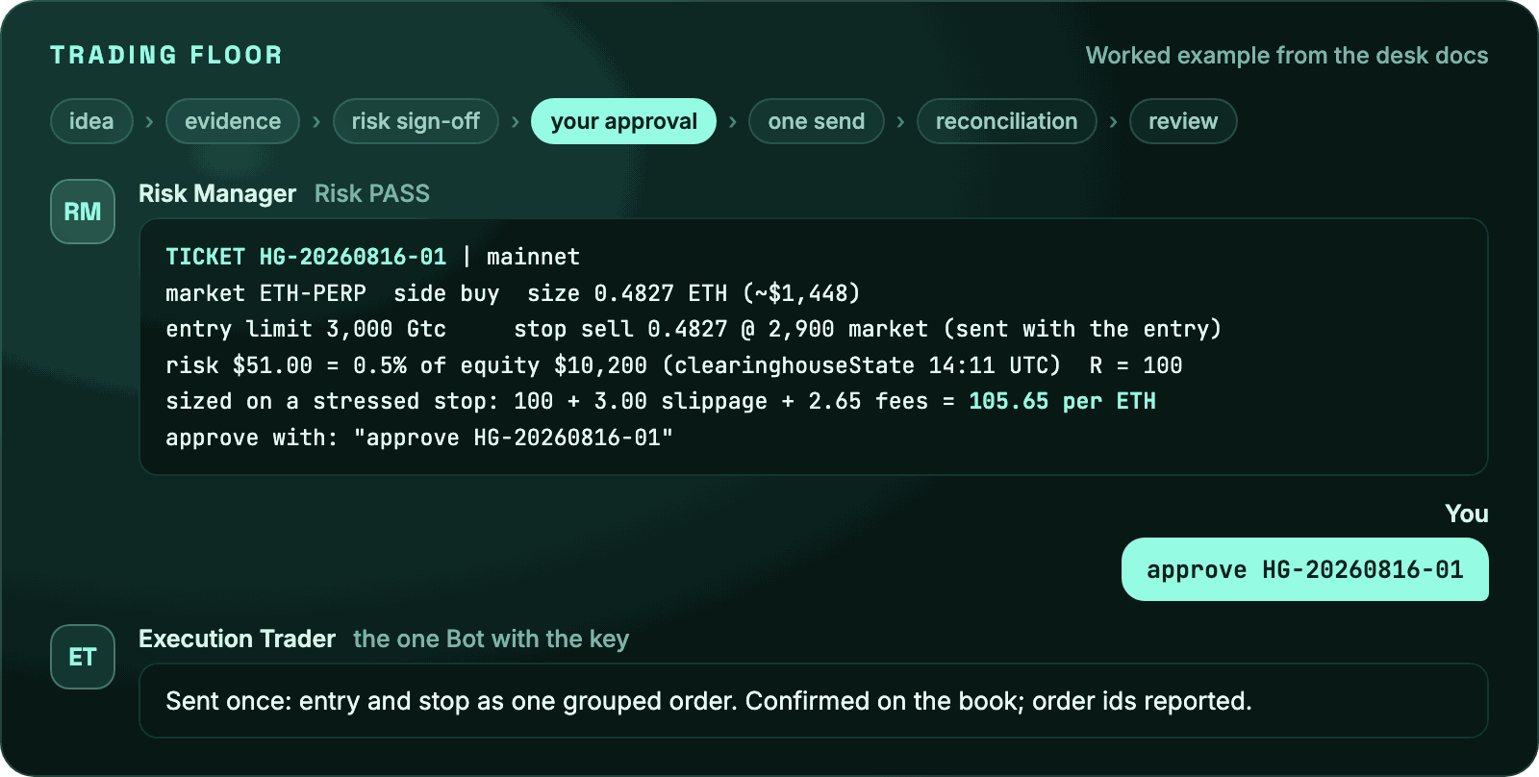Click the highlighted 105.65 per ETH value
This screenshot has width=1539, height=777.
point(1062,401)
